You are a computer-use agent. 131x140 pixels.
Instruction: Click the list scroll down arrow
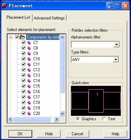62,113
